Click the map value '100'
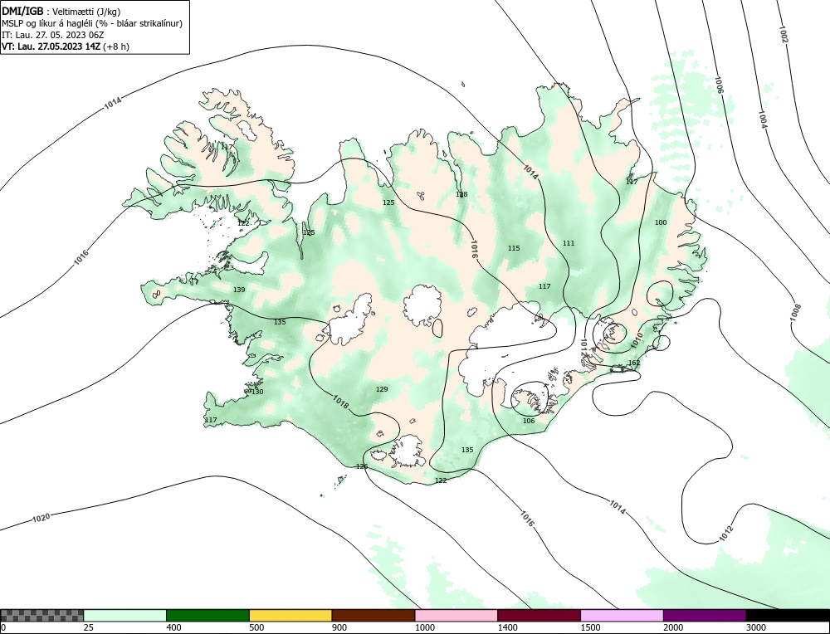The image size is (830, 634). pos(661,222)
